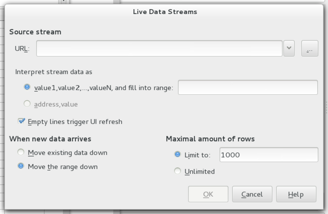The image size is (328, 214).
Task: Click the URL text input field
Action: 159,48
